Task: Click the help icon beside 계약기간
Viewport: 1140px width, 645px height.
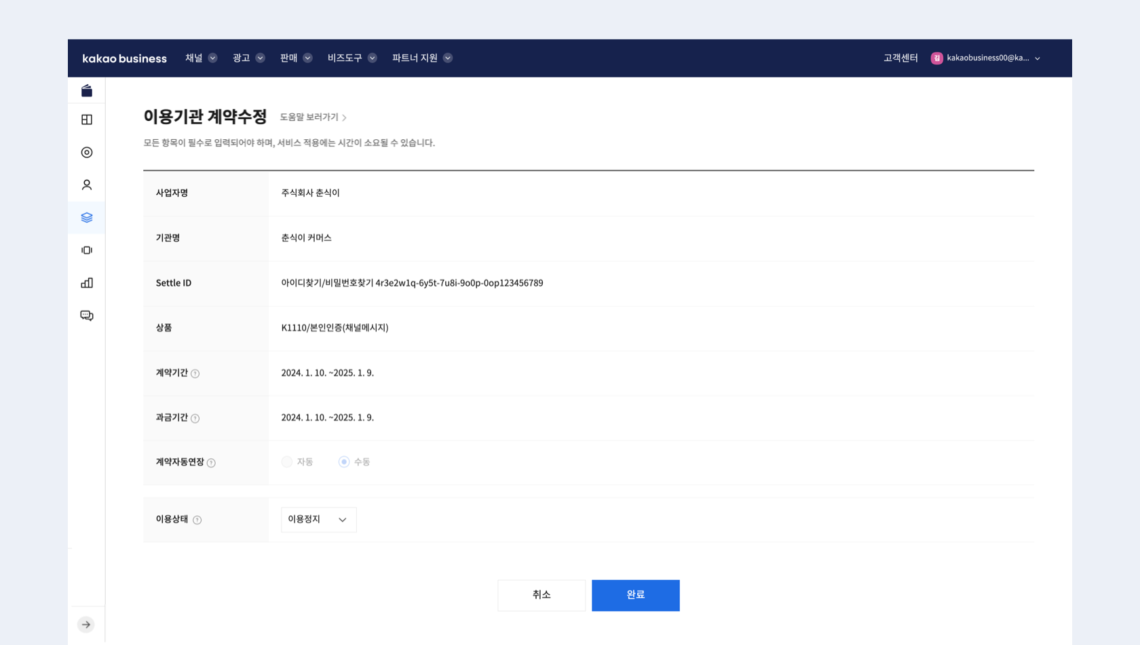Action: click(x=195, y=373)
